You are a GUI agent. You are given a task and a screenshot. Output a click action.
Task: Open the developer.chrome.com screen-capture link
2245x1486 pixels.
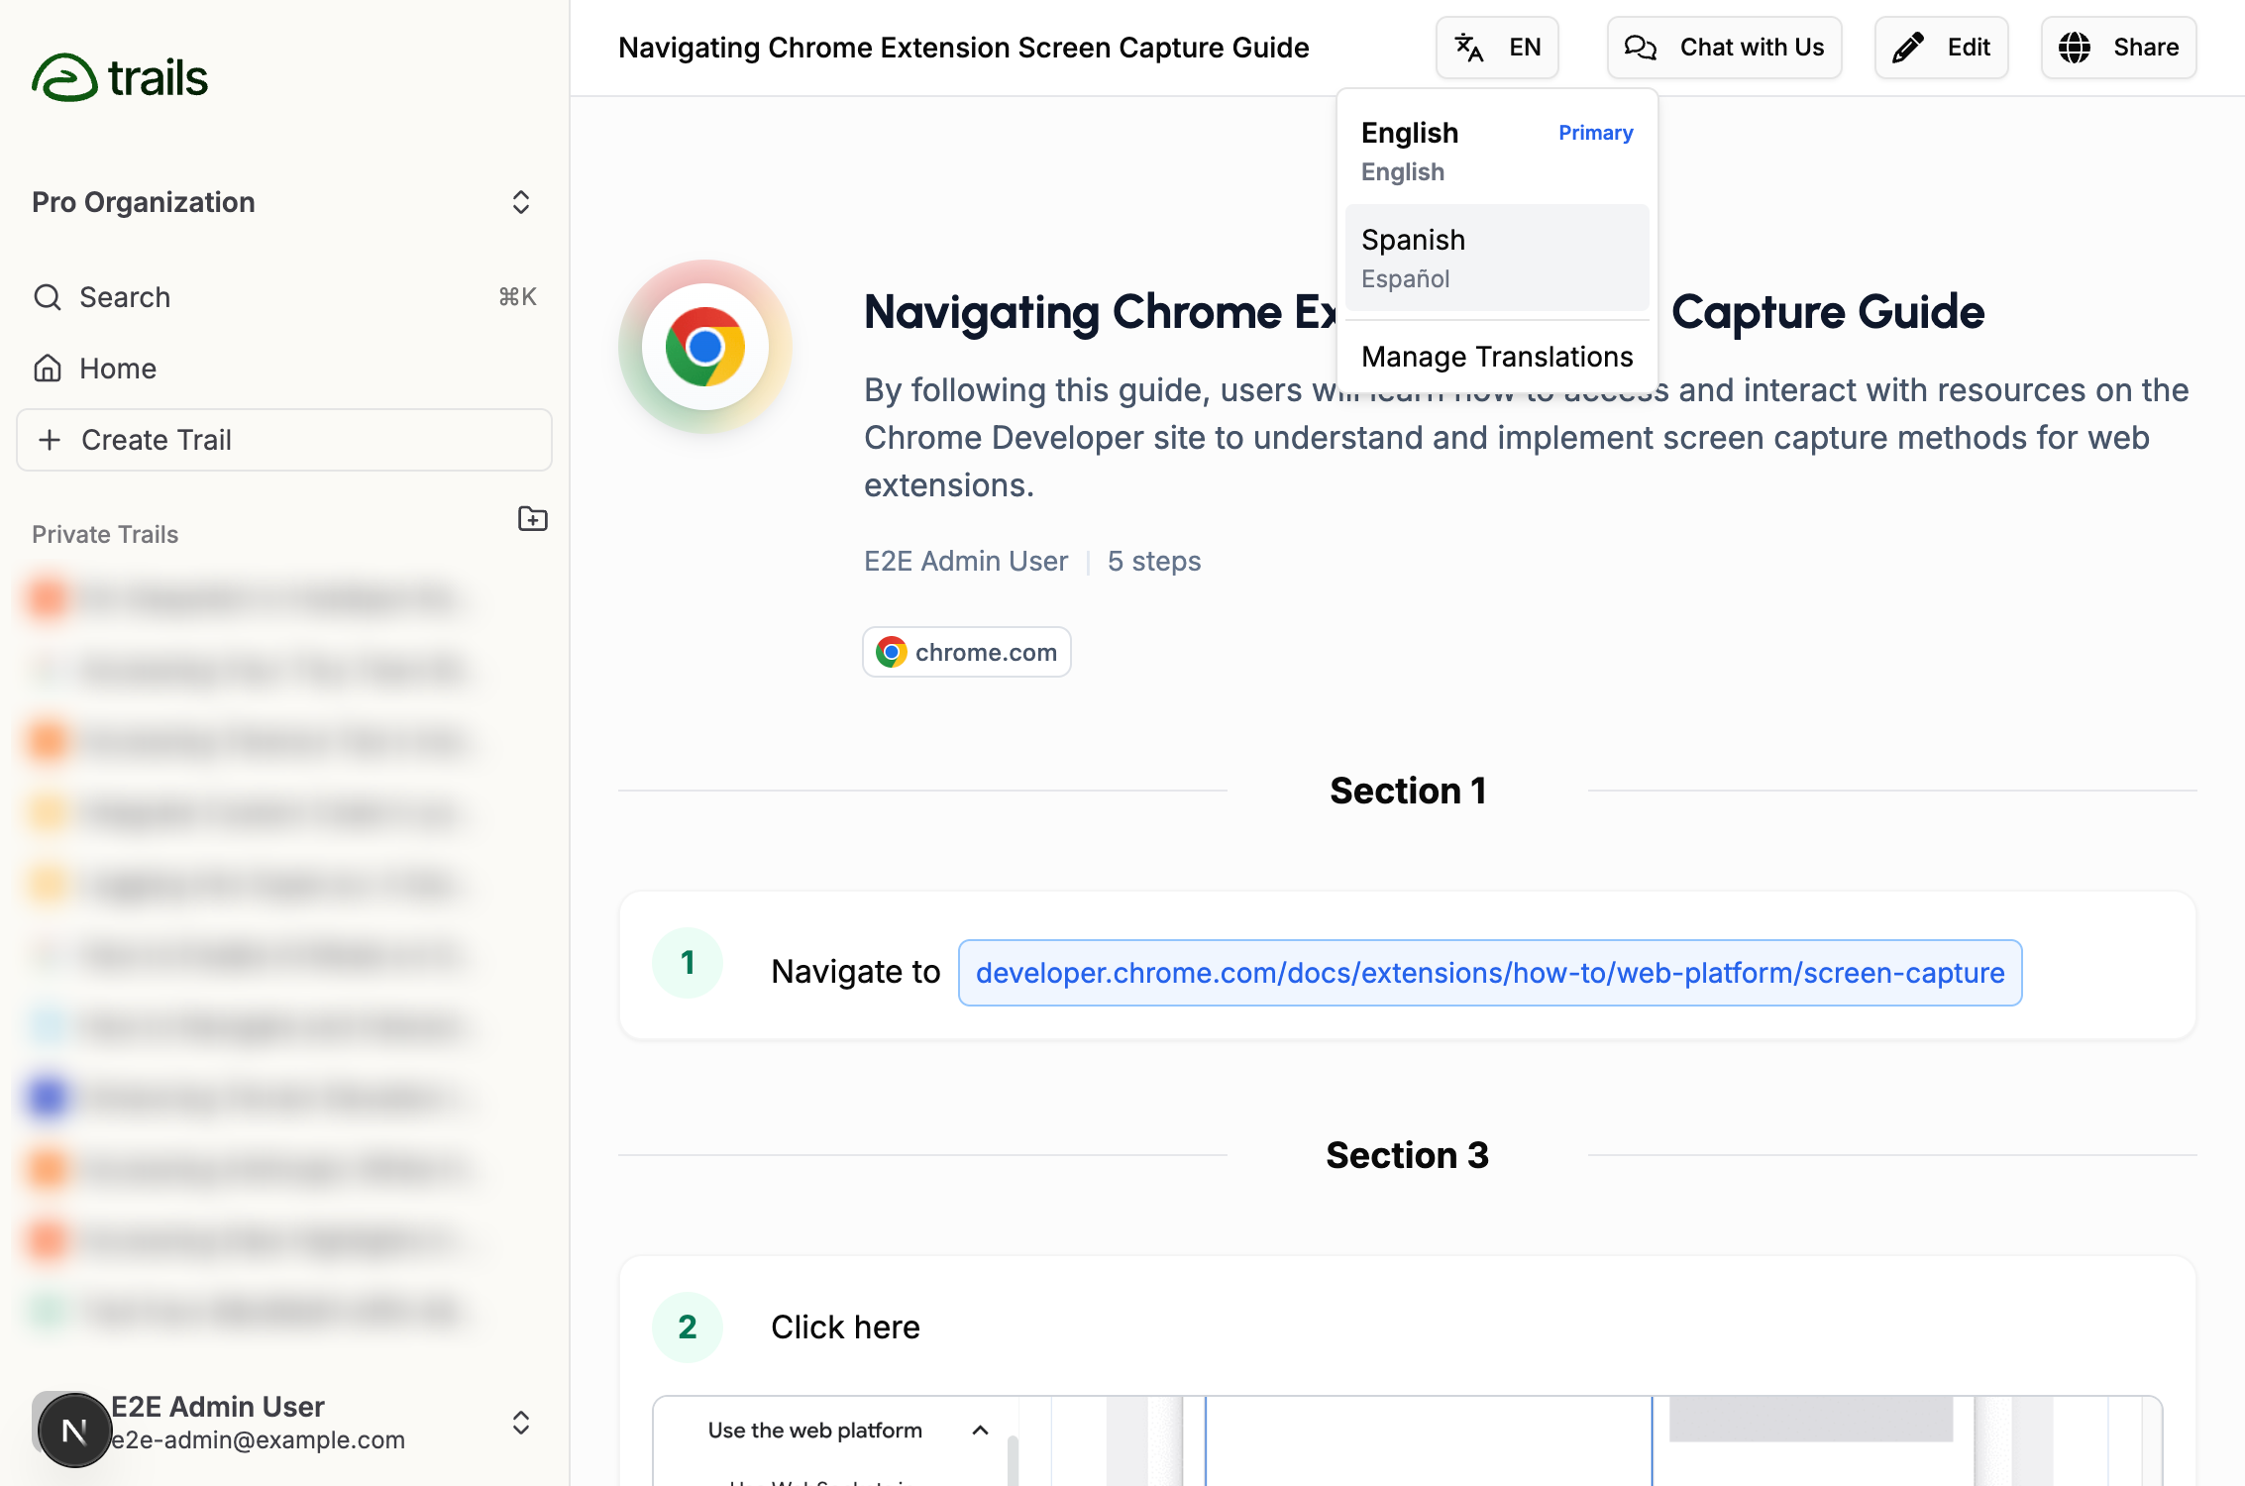point(1490,973)
